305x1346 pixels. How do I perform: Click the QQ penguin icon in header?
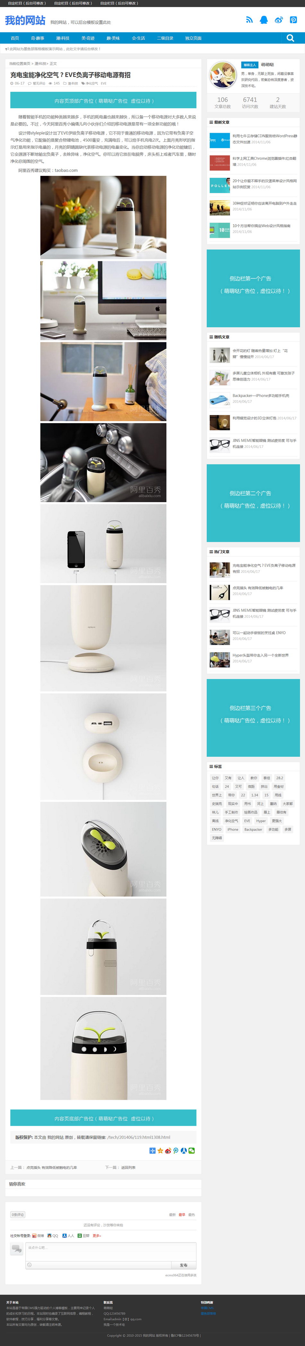pos(264,20)
